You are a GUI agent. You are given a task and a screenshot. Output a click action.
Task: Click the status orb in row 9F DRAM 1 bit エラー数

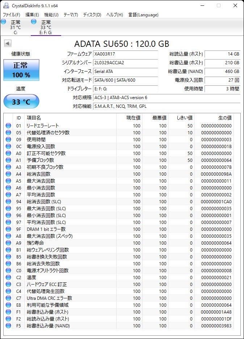[8, 229]
